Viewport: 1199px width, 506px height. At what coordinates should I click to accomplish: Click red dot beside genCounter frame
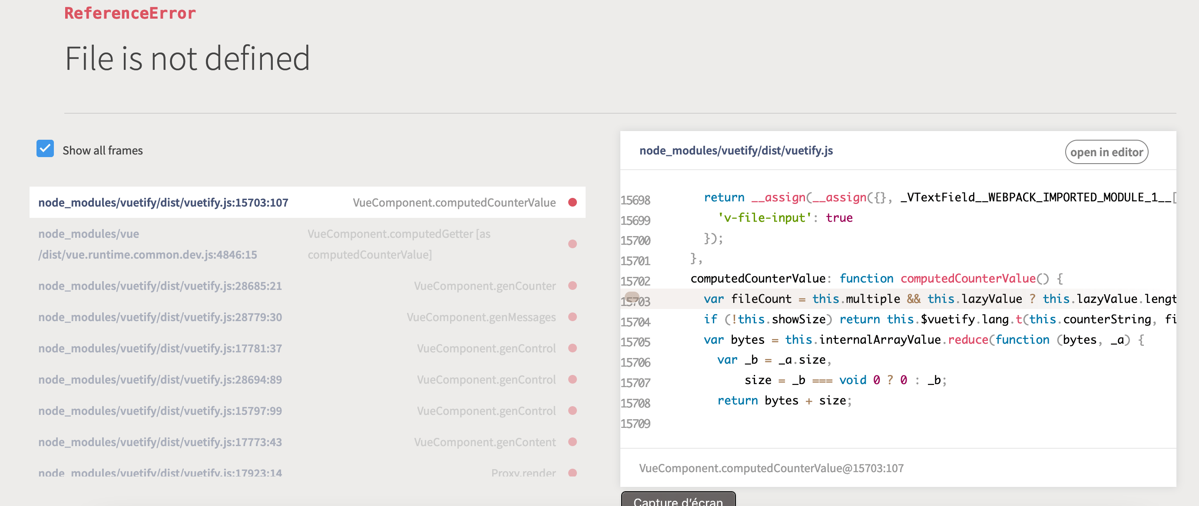click(573, 286)
